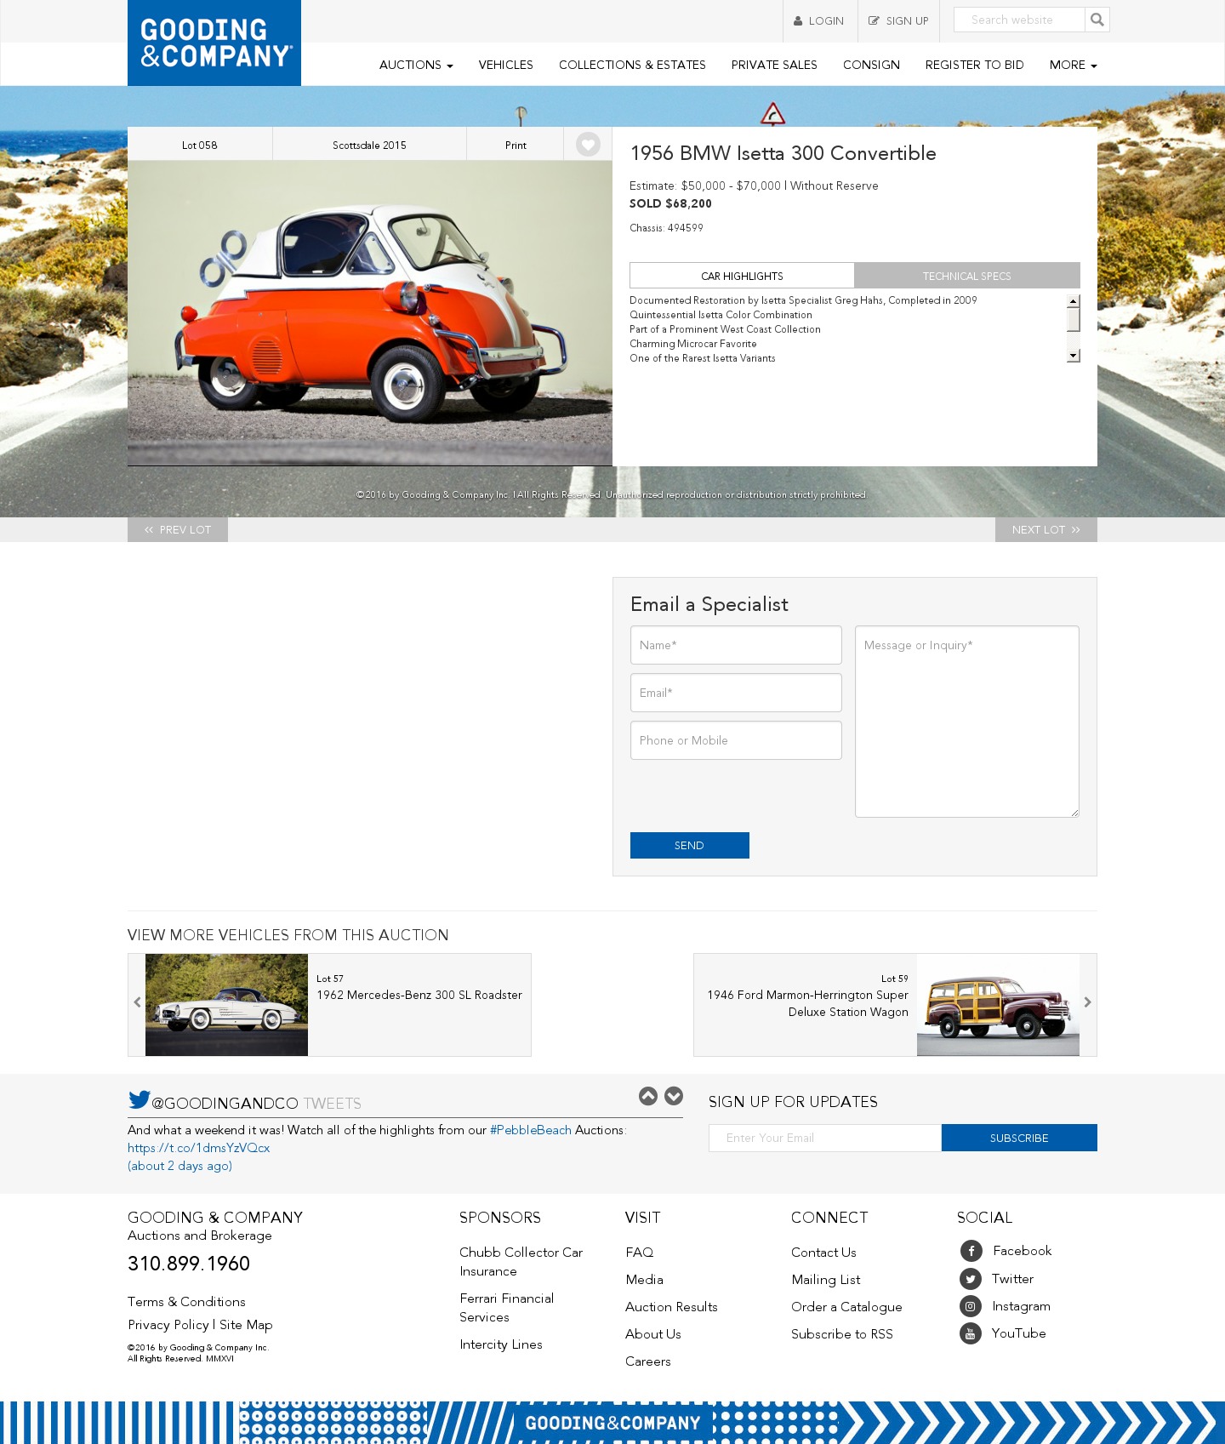Click the Enter Your Email field
Image resolution: width=1225 pixels, height=1444 pixels.
tap(825, 1138)
